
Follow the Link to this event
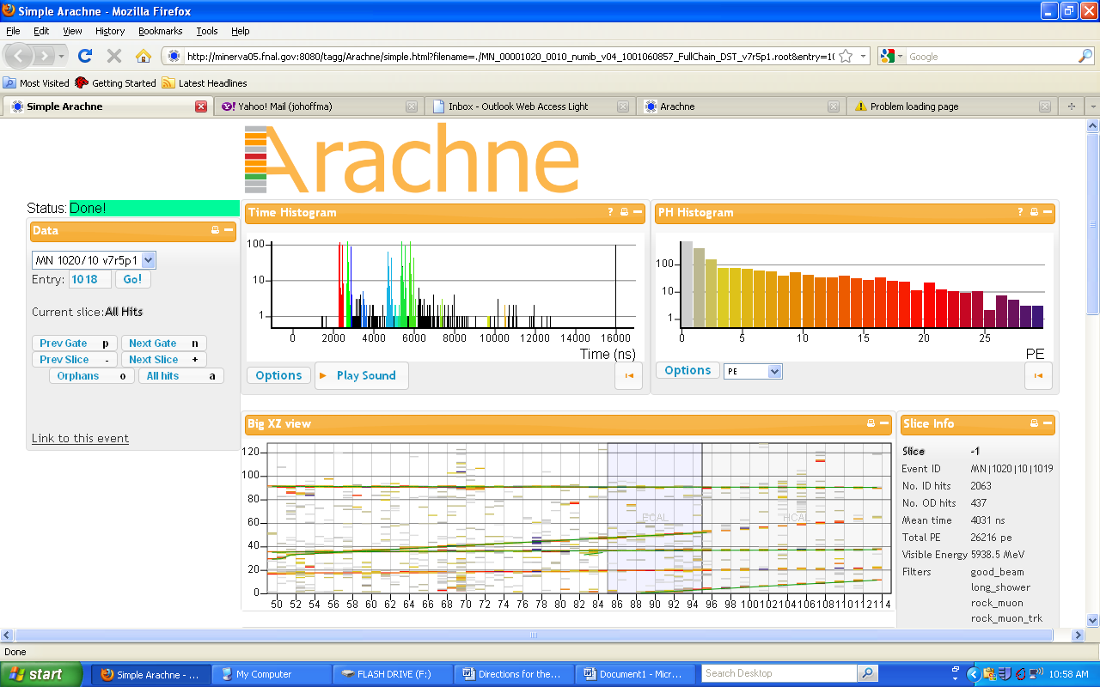click(x=80, y=438)
